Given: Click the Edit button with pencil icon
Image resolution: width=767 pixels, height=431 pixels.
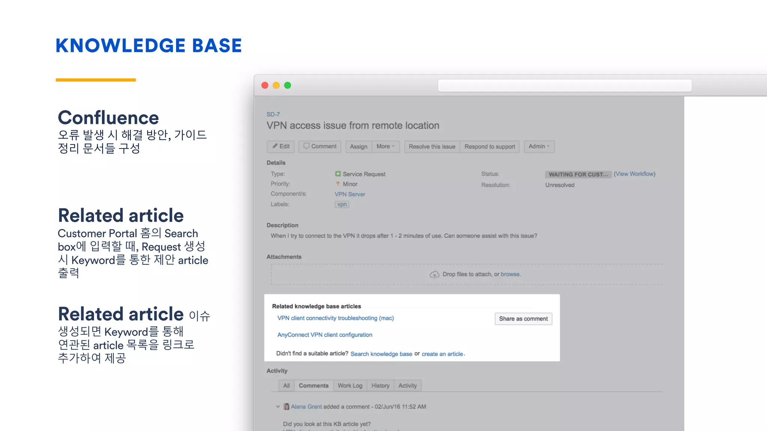Looking at the screenshot, I should [281, 146].
